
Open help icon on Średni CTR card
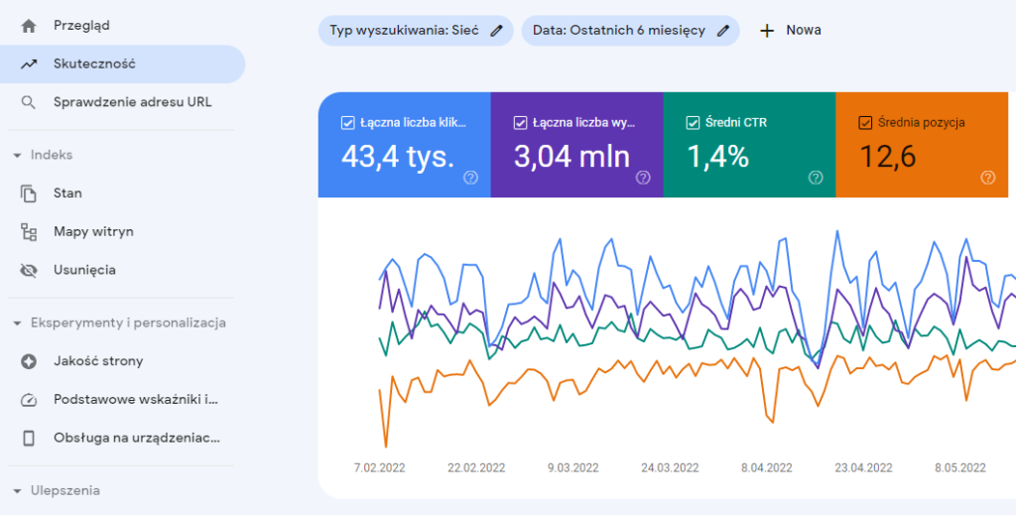click(816, 178)
